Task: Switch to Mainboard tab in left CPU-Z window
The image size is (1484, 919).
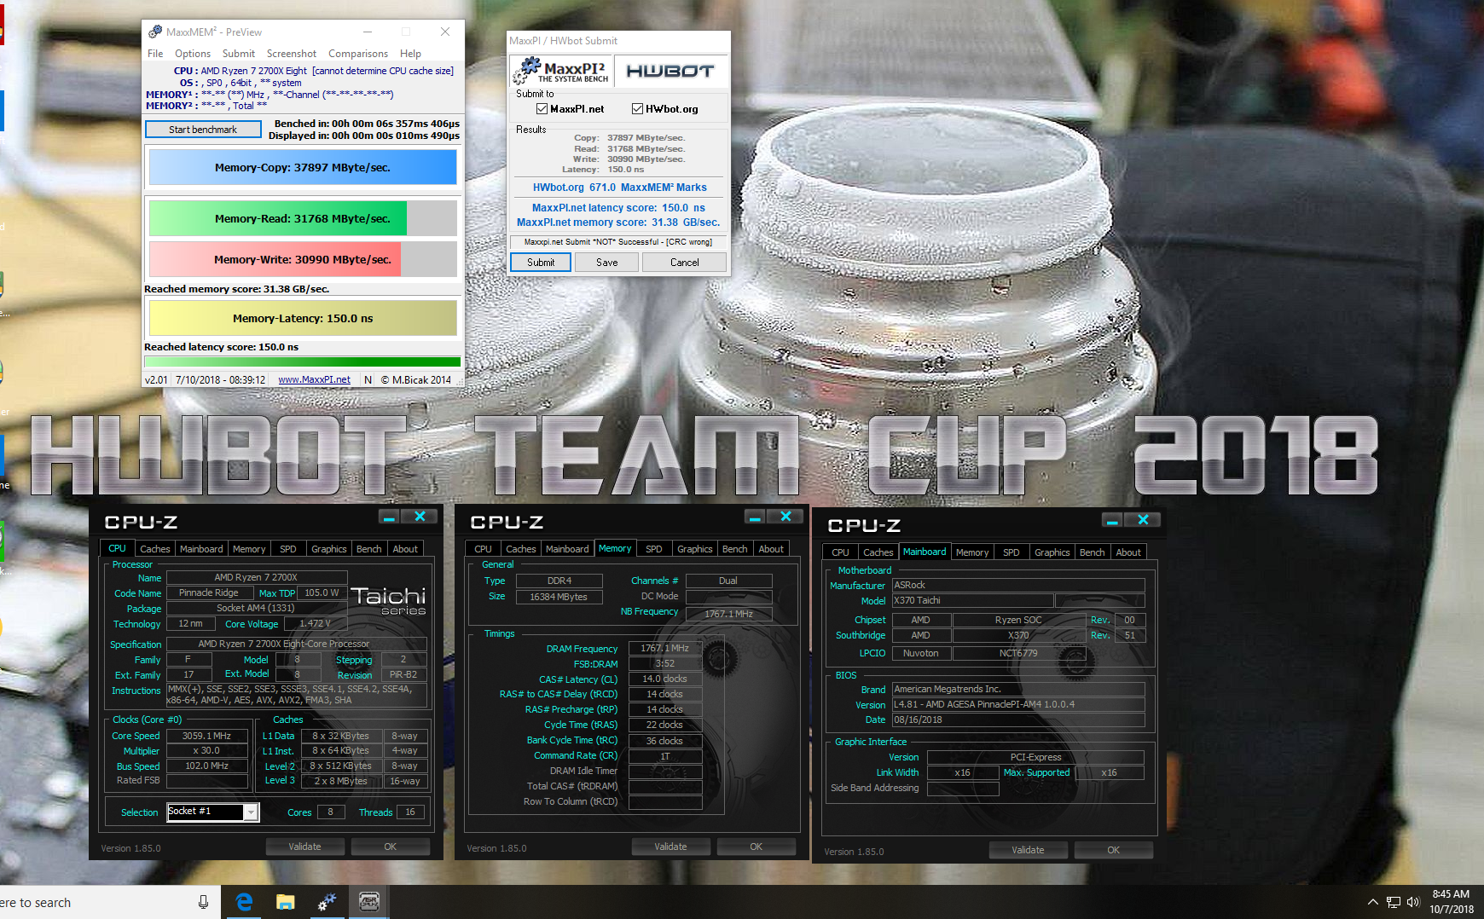Action: click(201, 549)
